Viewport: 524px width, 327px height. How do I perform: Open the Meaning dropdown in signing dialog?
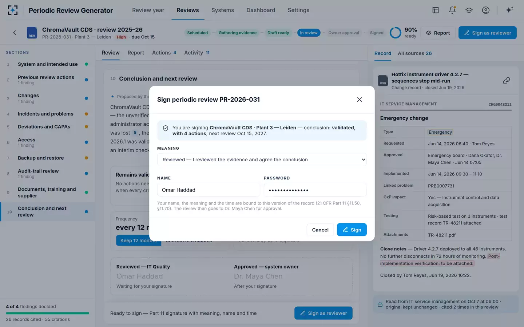262,160
